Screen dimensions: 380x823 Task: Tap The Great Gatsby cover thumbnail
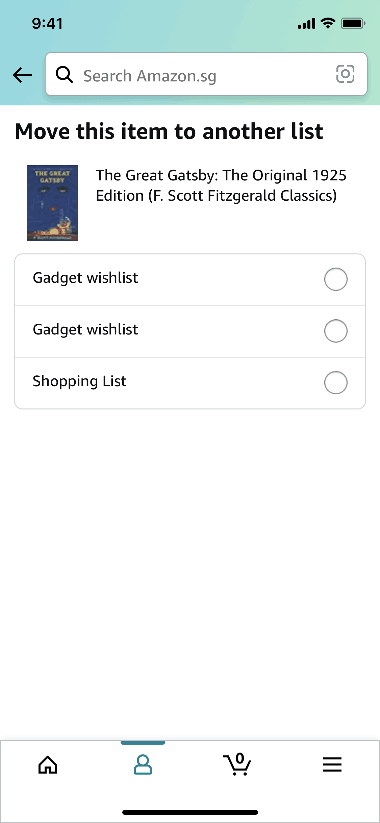52,203
